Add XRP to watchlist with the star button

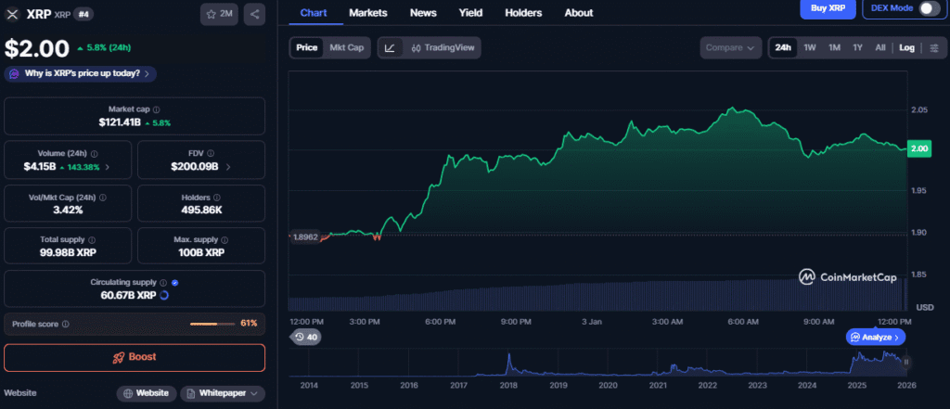[218, 14]
